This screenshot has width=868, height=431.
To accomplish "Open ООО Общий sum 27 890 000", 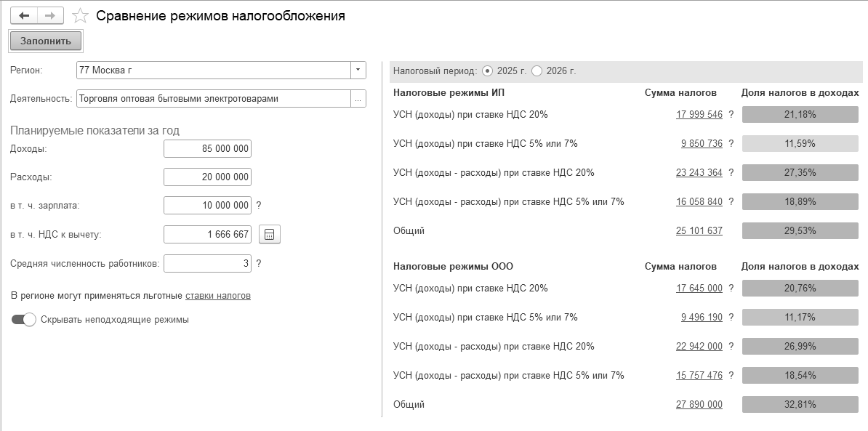I will coord(699,404).
